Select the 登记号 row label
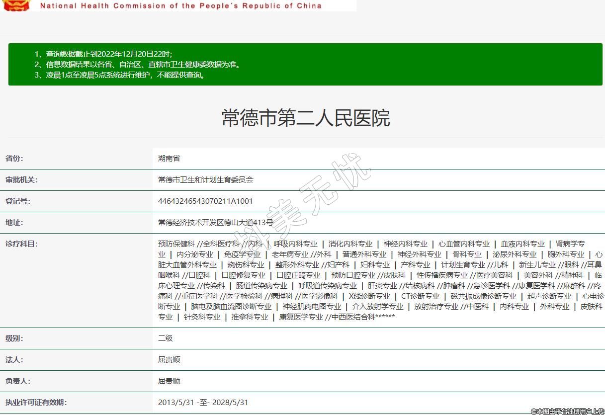The height and width of the screenshot is (415, 605). coord(18,201)
